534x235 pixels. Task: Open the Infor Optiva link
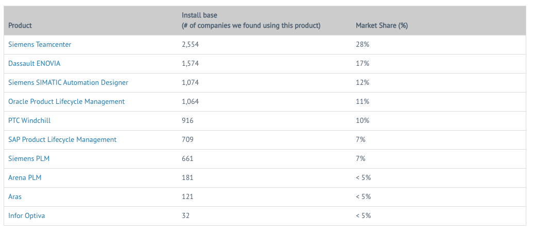click(x=26, y=216)
